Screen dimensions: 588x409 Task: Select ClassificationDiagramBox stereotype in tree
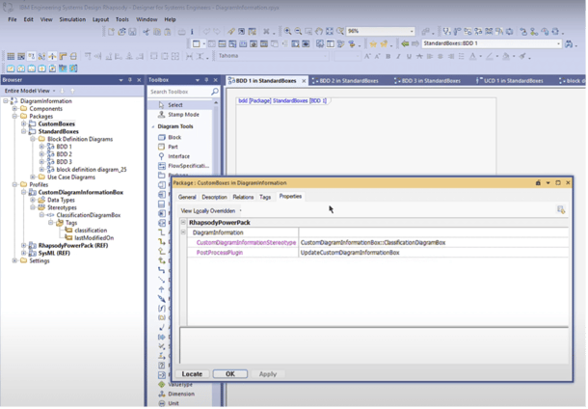pos(89,215)
